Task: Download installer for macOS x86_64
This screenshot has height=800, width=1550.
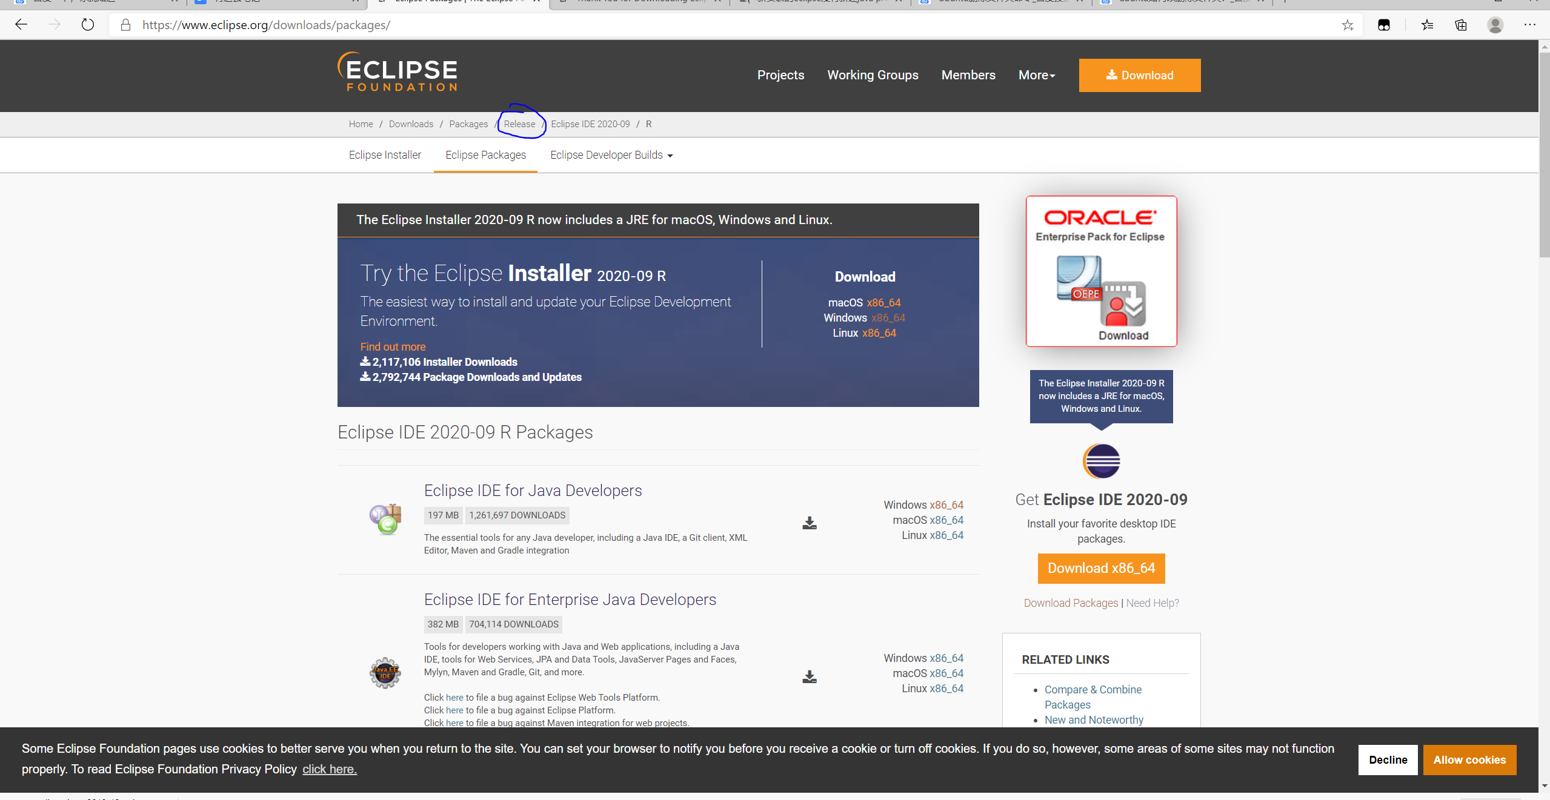Action: tap(883, 303)
